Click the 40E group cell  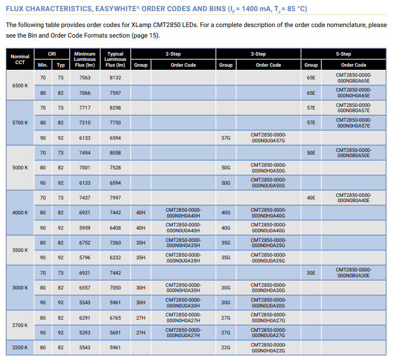311,197
